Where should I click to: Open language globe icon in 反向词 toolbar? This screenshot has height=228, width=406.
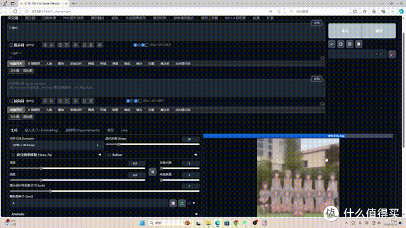tap(45, 101)
